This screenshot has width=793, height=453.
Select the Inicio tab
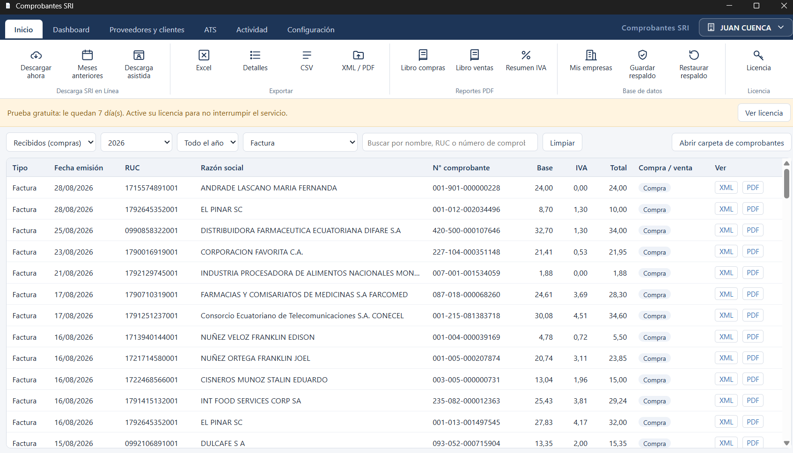click(23, 29)
